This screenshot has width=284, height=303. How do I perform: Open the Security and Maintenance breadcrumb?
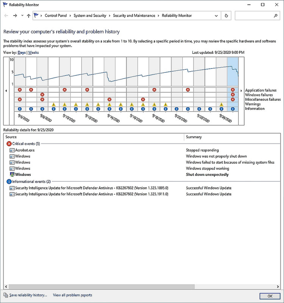pyautogui.click(x=134, y=16)
